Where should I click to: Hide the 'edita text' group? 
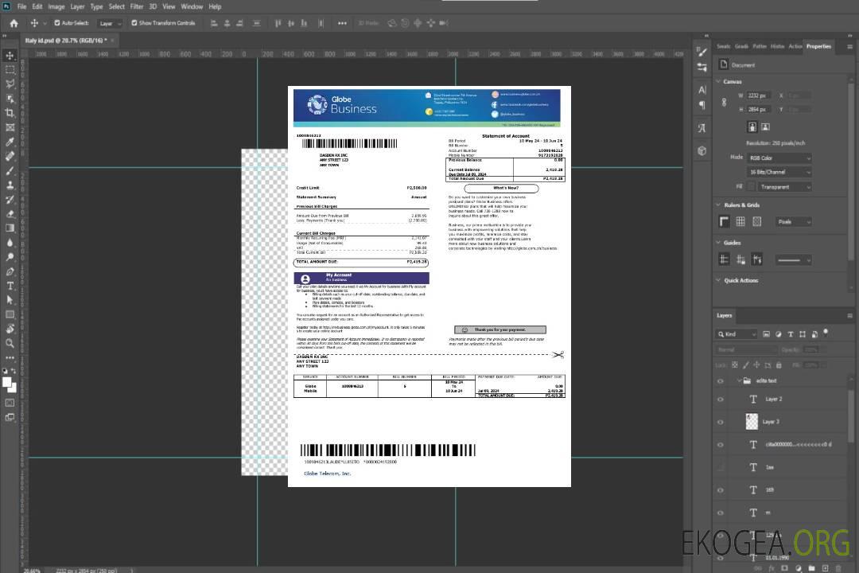tap(721, 380)
